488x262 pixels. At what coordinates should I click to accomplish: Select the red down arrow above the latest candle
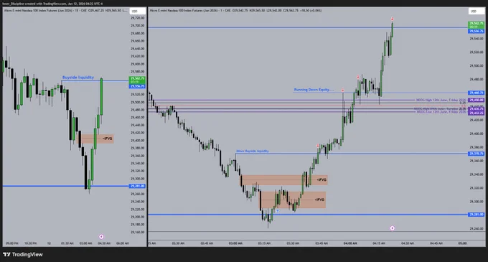(393, 19)
